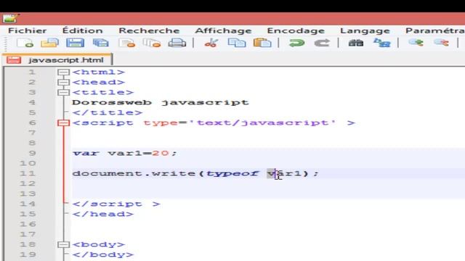This screenshot has width=465, height=261.
Task: Open the Recherche menu
Action: point(149,30)
